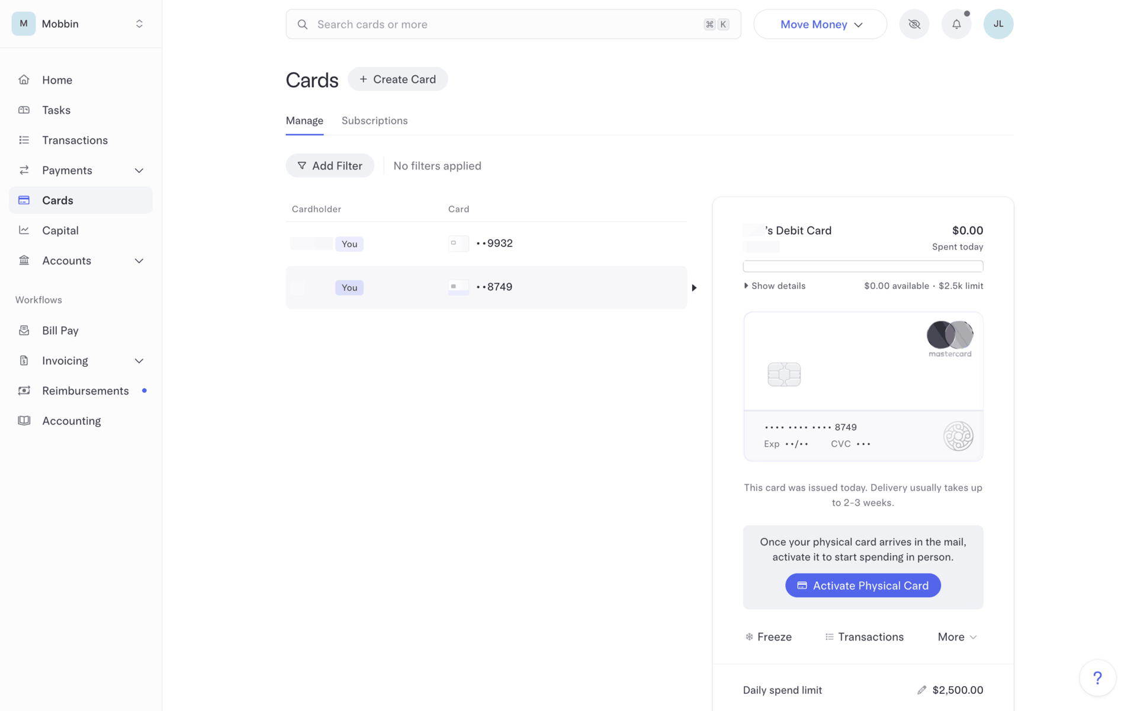Edit daily spend limit pencil icon

pos(921,690)
